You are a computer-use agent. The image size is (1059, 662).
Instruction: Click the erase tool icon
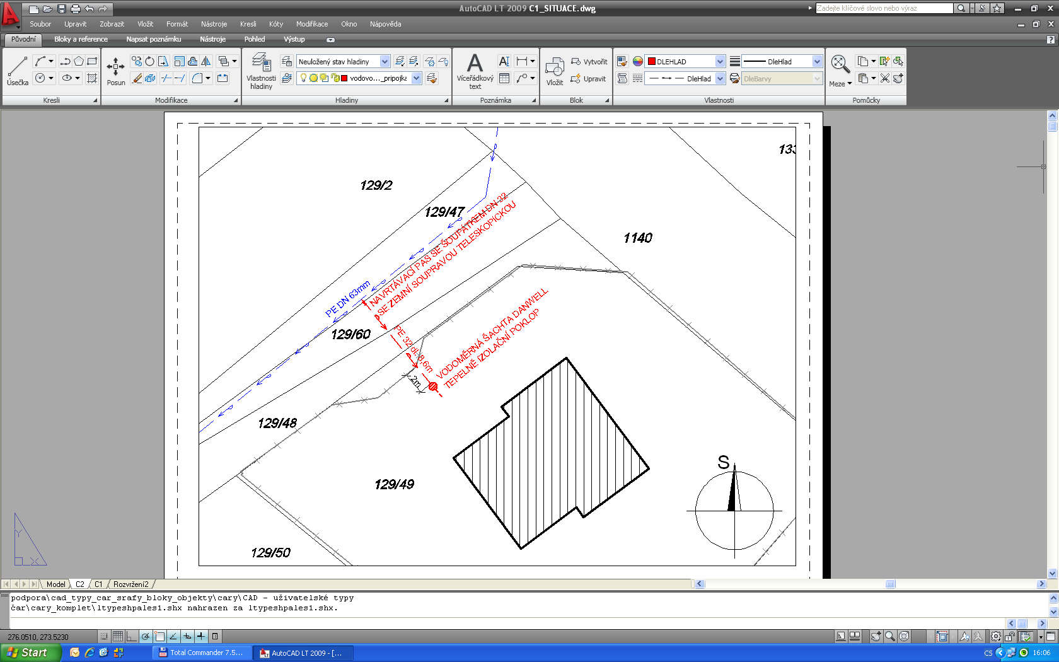[137, 78]
